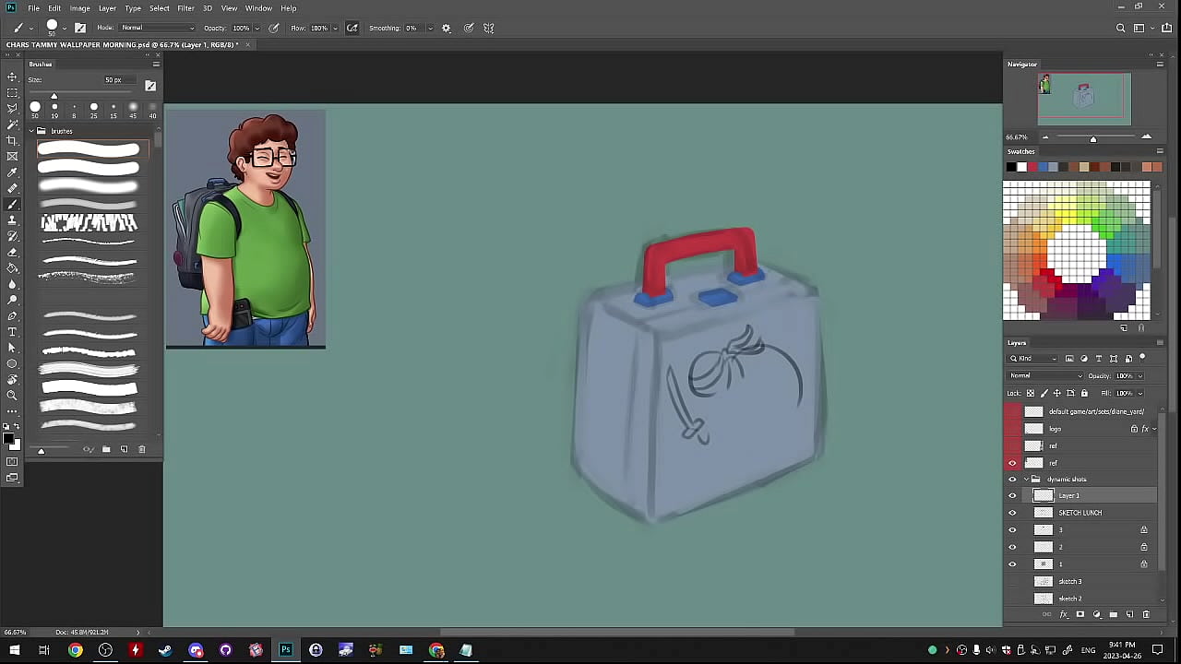The image size is (1181, 664).
Task: Click the symmetry butterfly icon
Action: (x=489, y=28)
